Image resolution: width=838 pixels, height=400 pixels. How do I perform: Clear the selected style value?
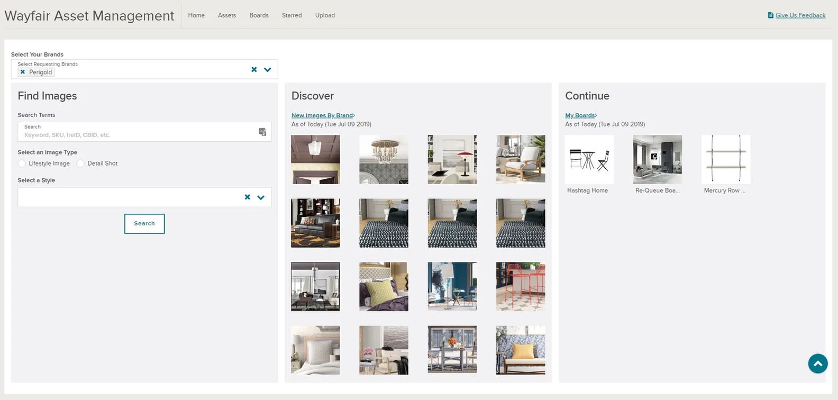coord(247,197)
